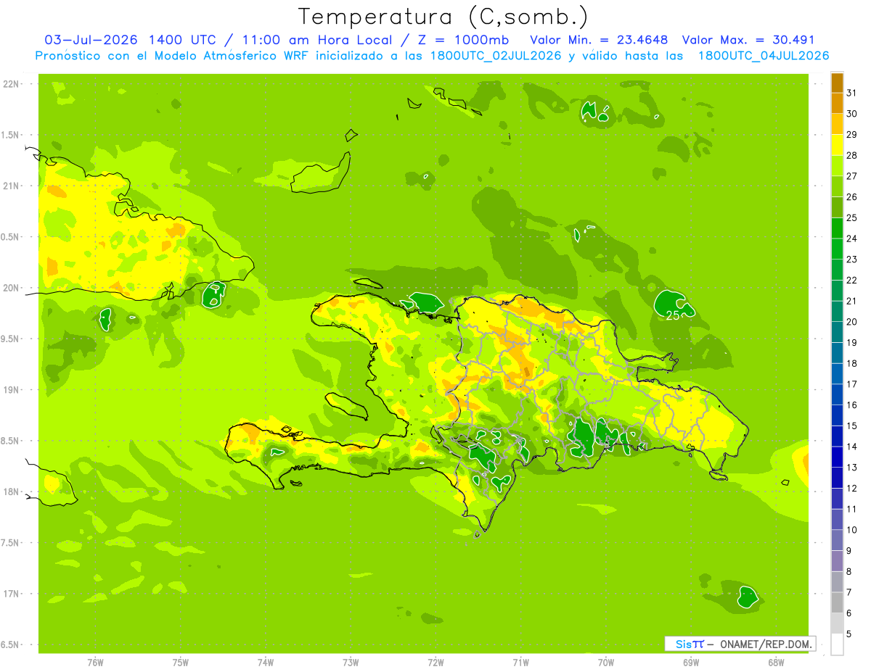The height and width of the screenshot is (672, 871).
Task: Click the '72W' longitude axis label
Action: [x=435, y=663]
